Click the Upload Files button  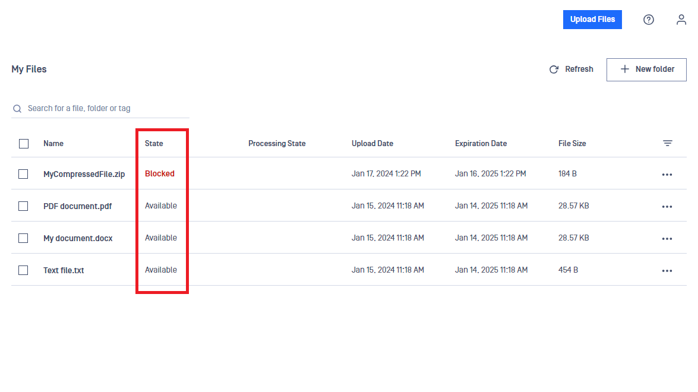pos(592,20)
